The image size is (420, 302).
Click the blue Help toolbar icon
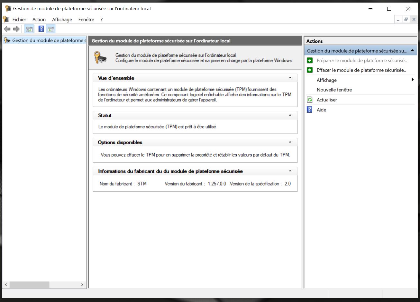click(x=41, y=29)
